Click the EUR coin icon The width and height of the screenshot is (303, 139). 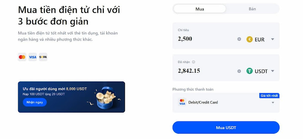coord(250,39)
